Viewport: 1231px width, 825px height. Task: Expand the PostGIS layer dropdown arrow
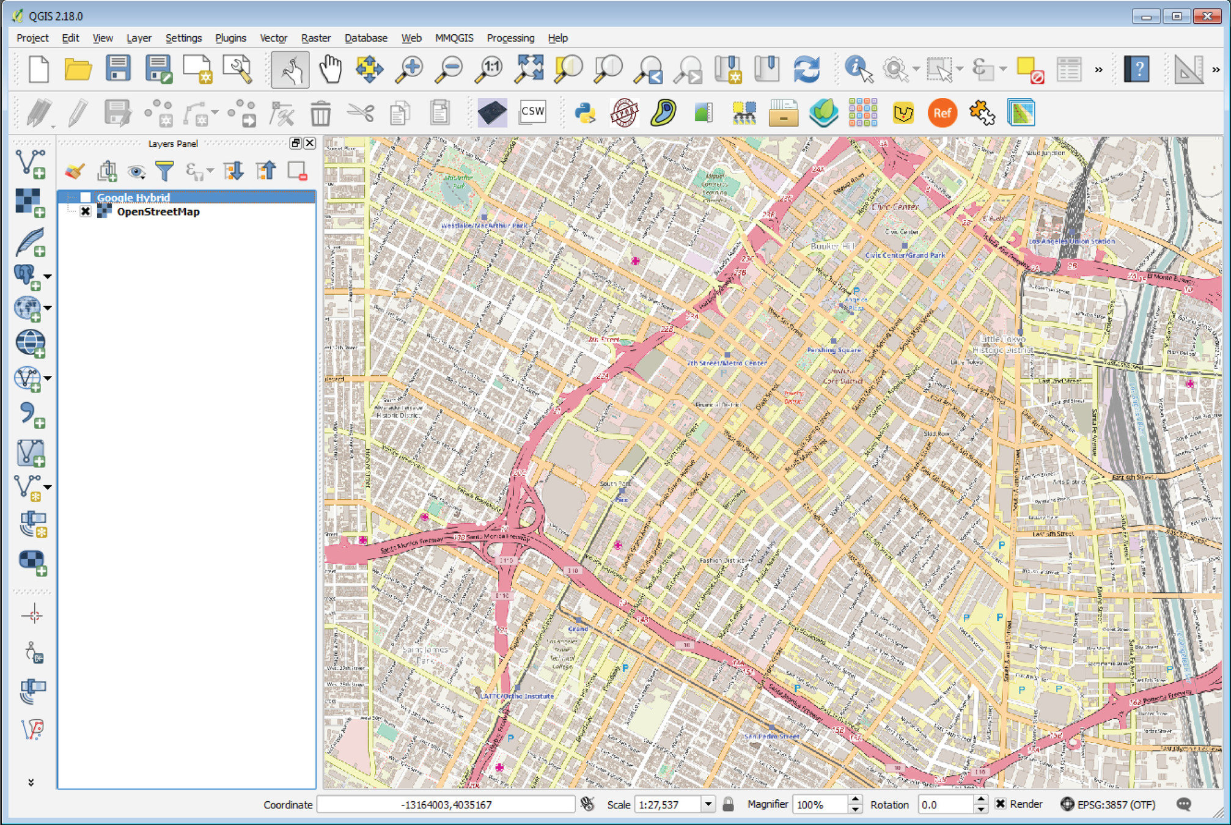pyautogui.click(x=48, y=276)
